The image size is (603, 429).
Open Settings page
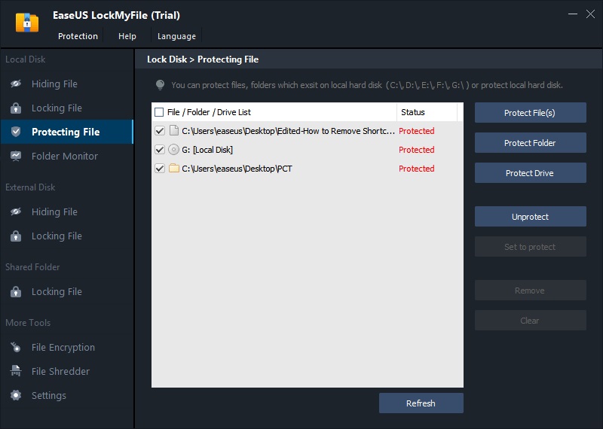(x=66, y=395)
